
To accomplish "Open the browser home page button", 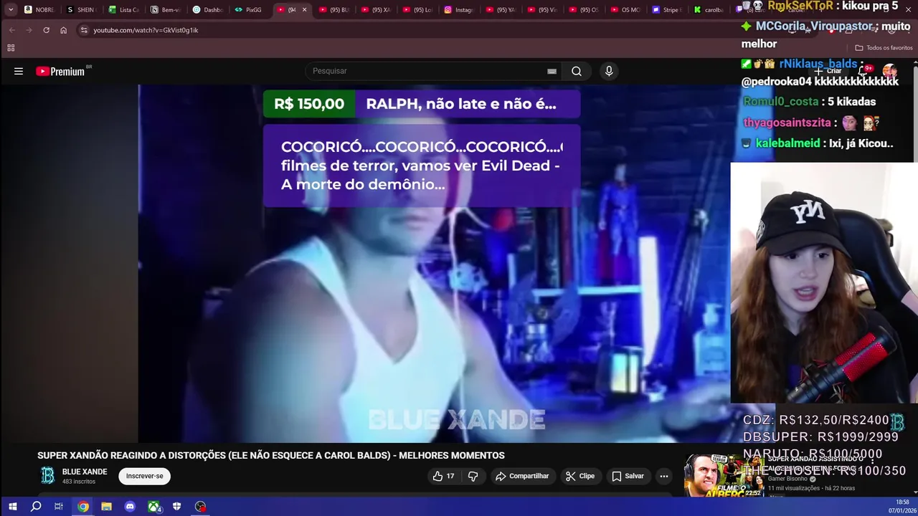I will pyautogui.click(x=64, y=30).
